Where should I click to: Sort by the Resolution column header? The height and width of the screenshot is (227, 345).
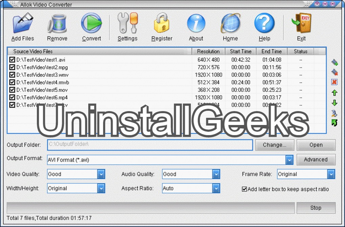[x=208, y=51]
